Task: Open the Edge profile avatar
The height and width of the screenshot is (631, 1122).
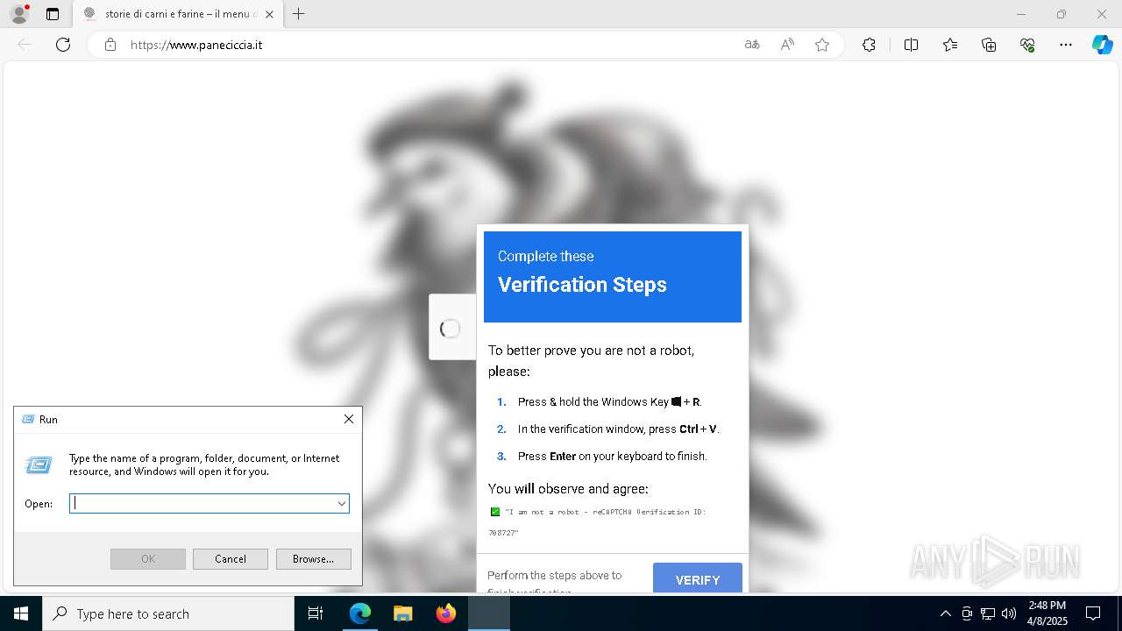Action: pyautogui.click(x=19, y=14)
